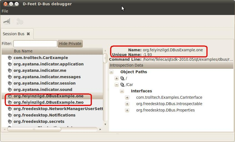Expand org.freedesktop.DBus.Properties
The height and width of the screenshot is (142, 235).
127,110
